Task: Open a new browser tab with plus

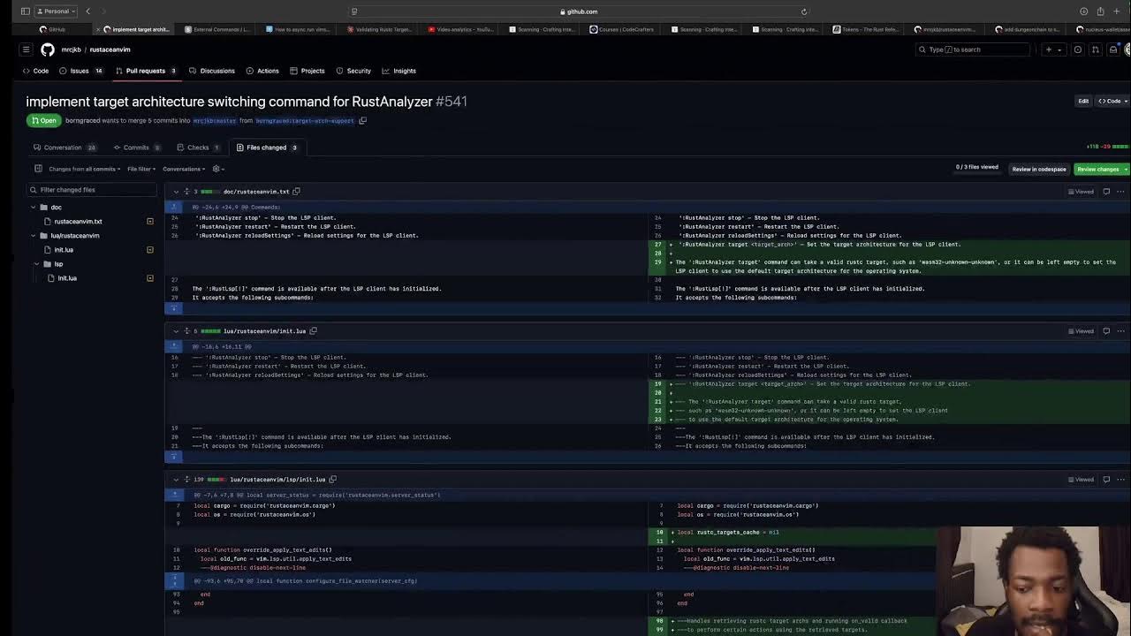Action: (1116, 11)
